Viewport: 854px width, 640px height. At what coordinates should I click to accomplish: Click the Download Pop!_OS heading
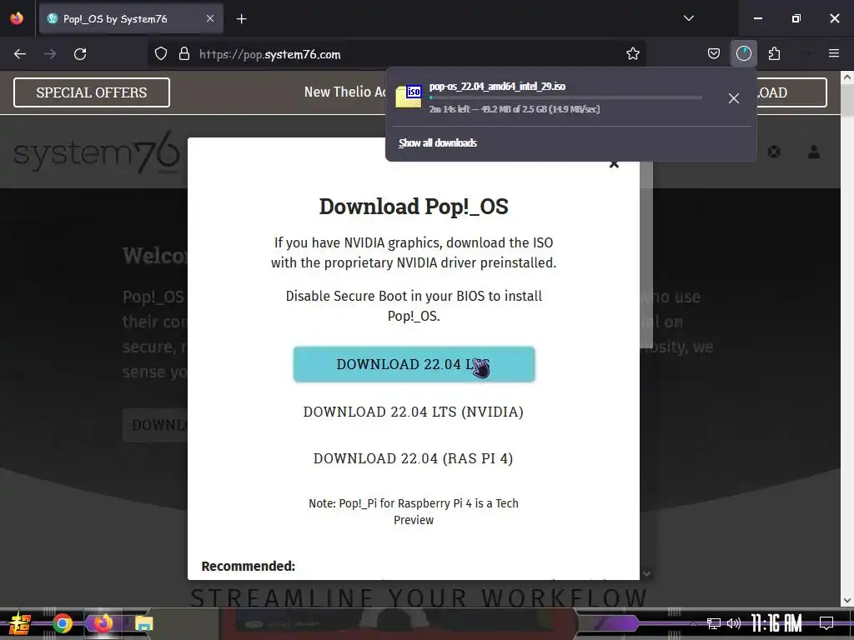coord(414,207)
